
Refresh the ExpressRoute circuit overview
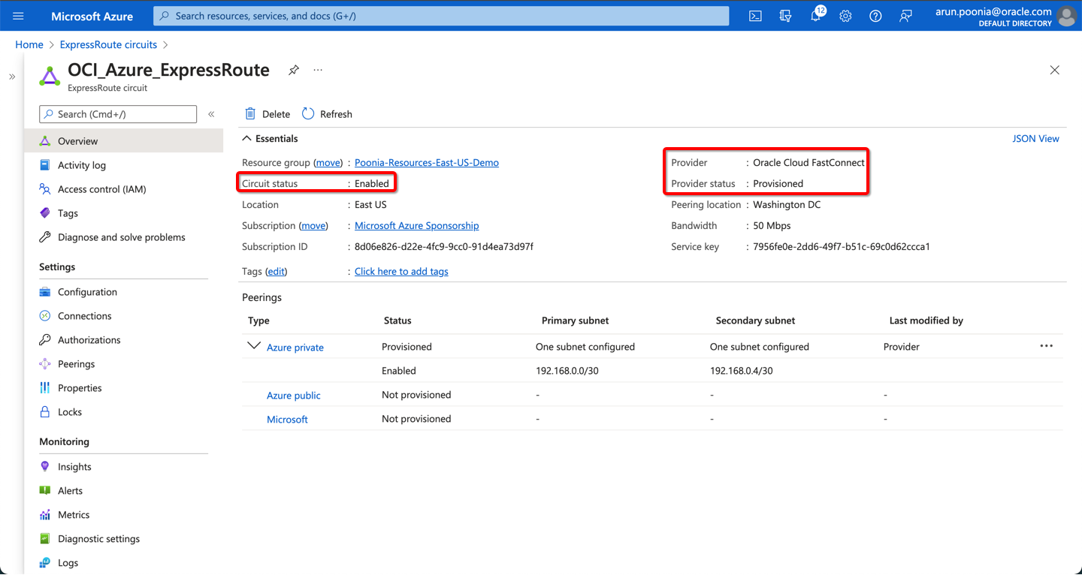(x=327, y=114)
